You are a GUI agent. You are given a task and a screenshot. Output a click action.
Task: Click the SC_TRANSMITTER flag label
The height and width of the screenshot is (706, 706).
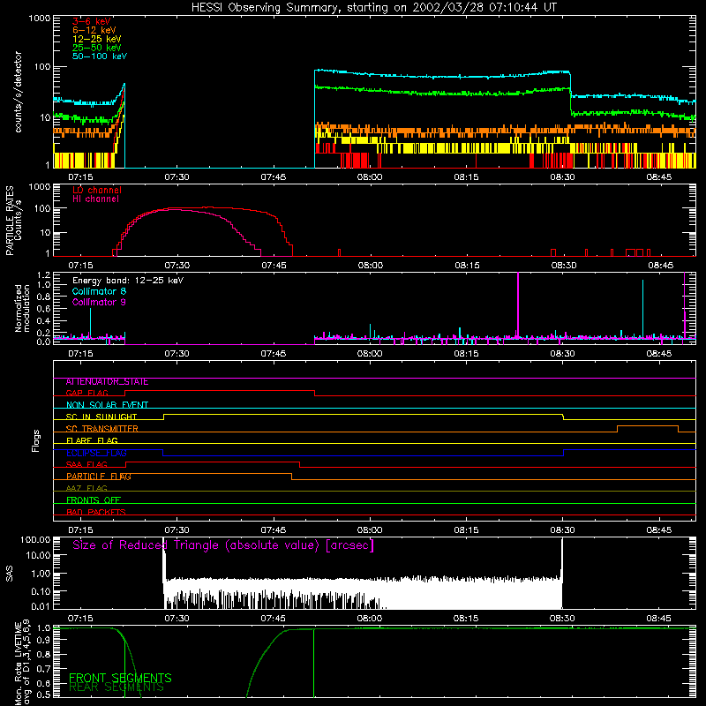[x=101, y=429]
